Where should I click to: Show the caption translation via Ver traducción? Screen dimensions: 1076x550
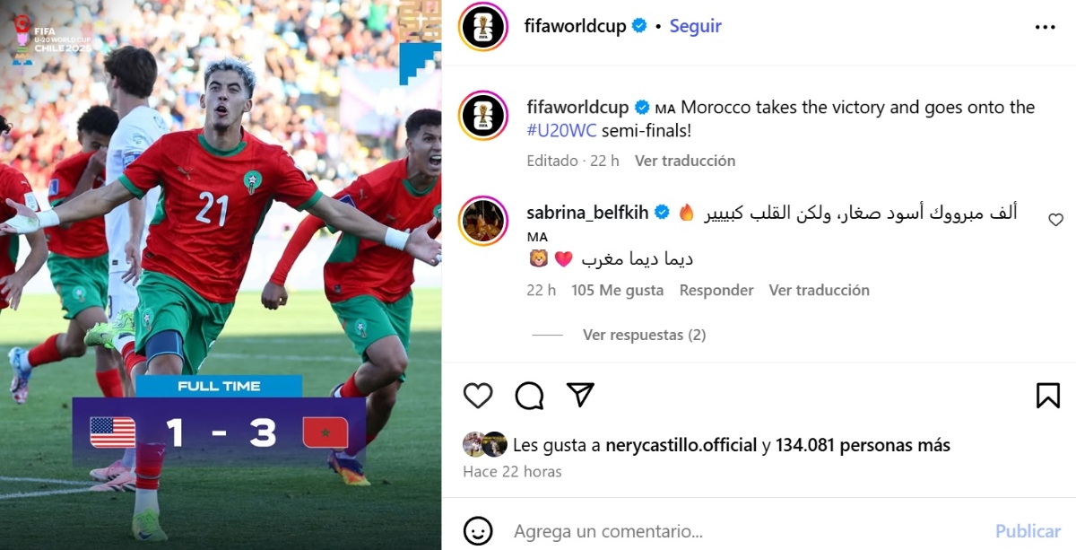(685, 161)
